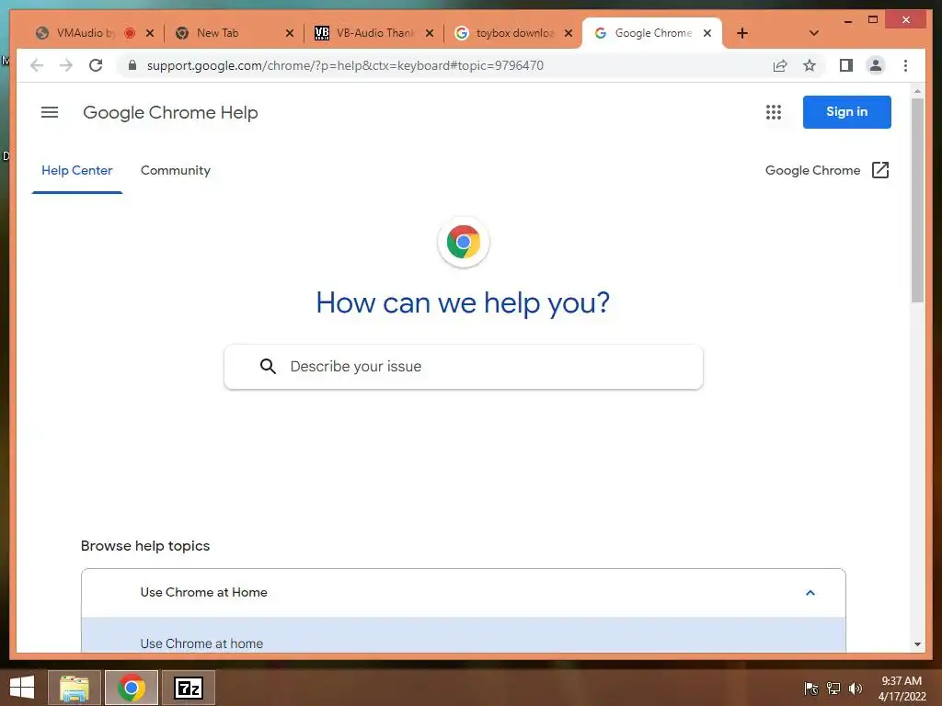Viewport: 942px width, 706px height.
Task: Switch to the Help Center tab
Action: (x=77, y=170)
